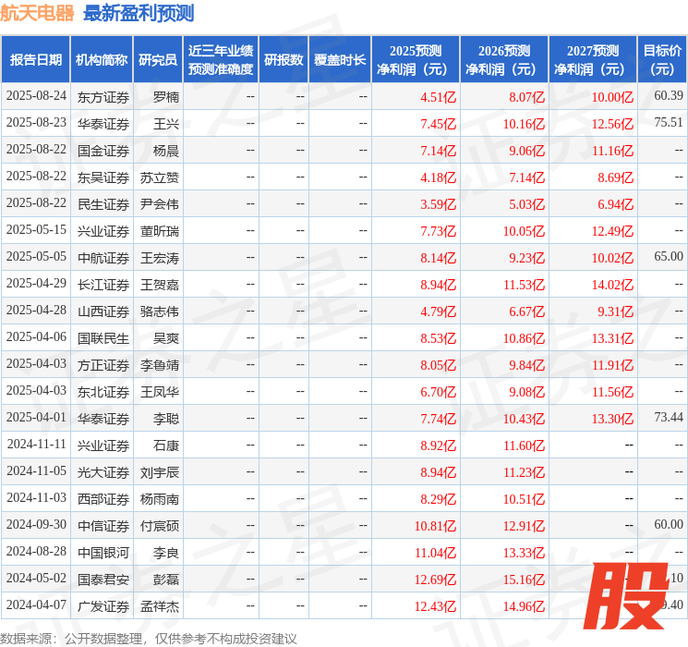Click the 研究员 column header
The image size is (688, 647).
[x=158, y=59]
